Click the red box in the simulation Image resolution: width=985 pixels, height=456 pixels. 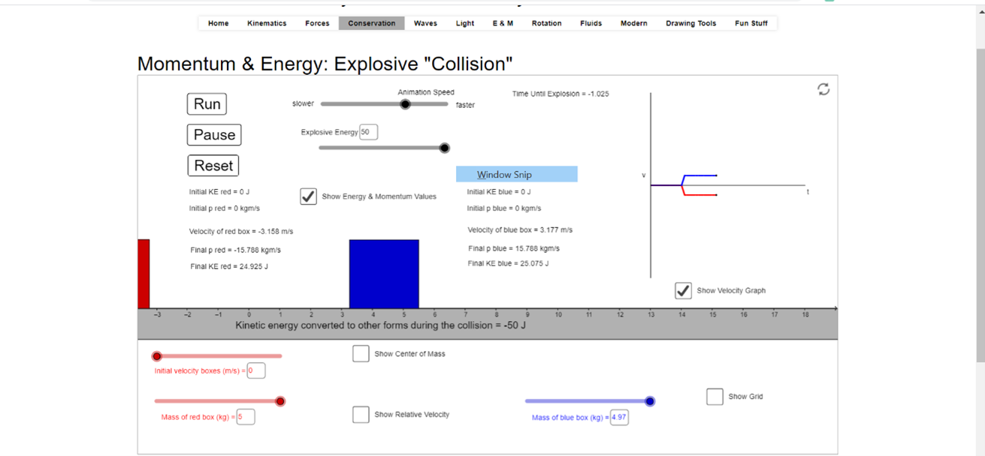pos(144,274)
